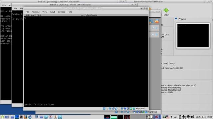Focus Oracle VM VirtualBox Manager title bar
The height and width of the screenshot is (119, 213).
pyautogui.click(x=147, y=2)
